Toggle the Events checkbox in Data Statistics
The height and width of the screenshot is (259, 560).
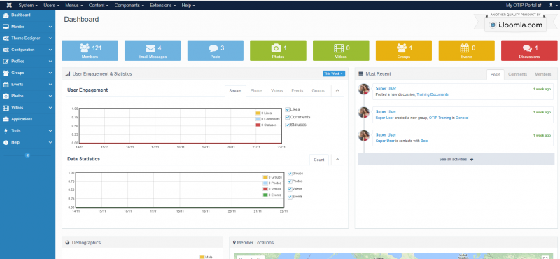coord(290,197)
